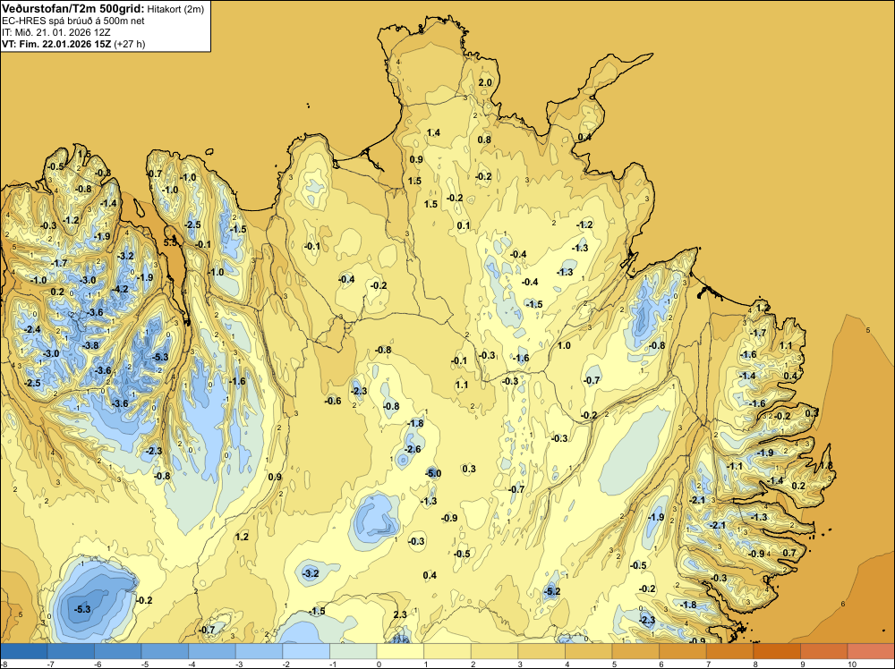Click the -5.0 temperature reading
This screenshot has width=895, height=669.
pyautogui.click(x=433, y=473)
